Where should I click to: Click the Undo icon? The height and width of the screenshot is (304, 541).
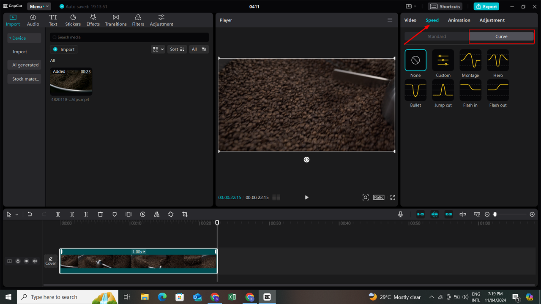click(30, 214)
